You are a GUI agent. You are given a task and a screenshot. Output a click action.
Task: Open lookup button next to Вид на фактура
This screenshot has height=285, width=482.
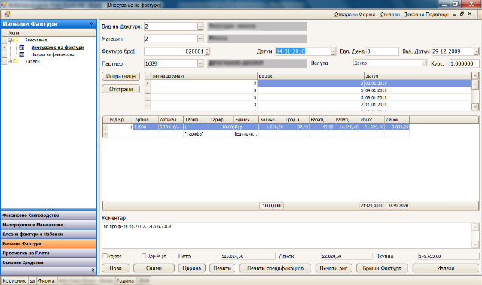[x=200, y=26]
